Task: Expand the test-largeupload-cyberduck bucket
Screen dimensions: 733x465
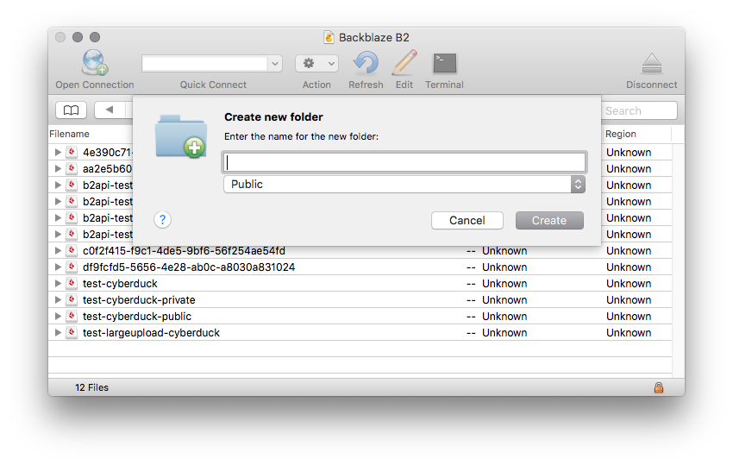Action: tap(58, 332)
